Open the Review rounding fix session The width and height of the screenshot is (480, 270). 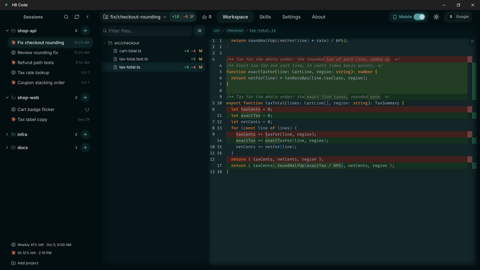50,52
